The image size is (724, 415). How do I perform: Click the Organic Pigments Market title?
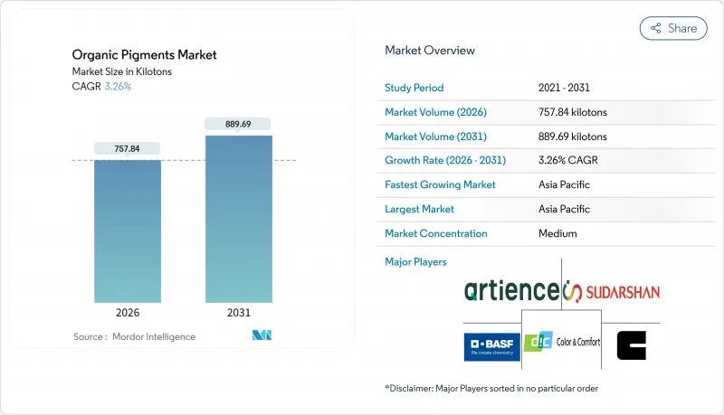pos(144,55)
